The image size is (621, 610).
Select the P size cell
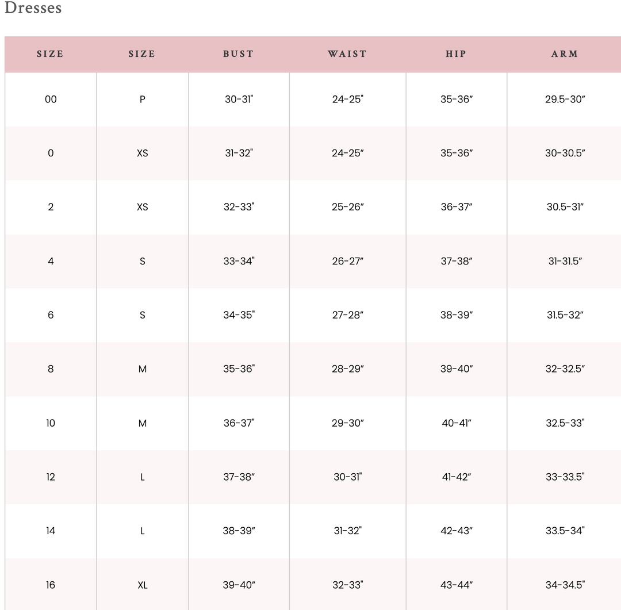coord(143,99)
